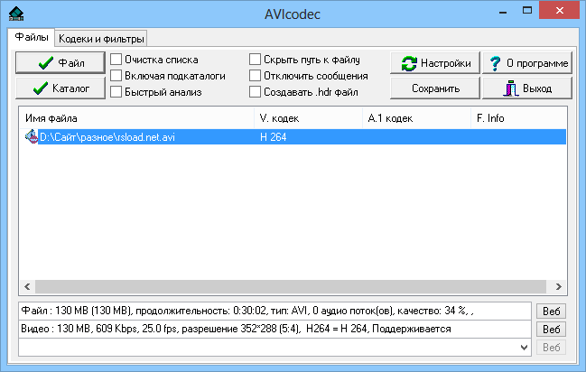Click the Видео : 130 MB info line
The image size is (586, 372).
274,329
